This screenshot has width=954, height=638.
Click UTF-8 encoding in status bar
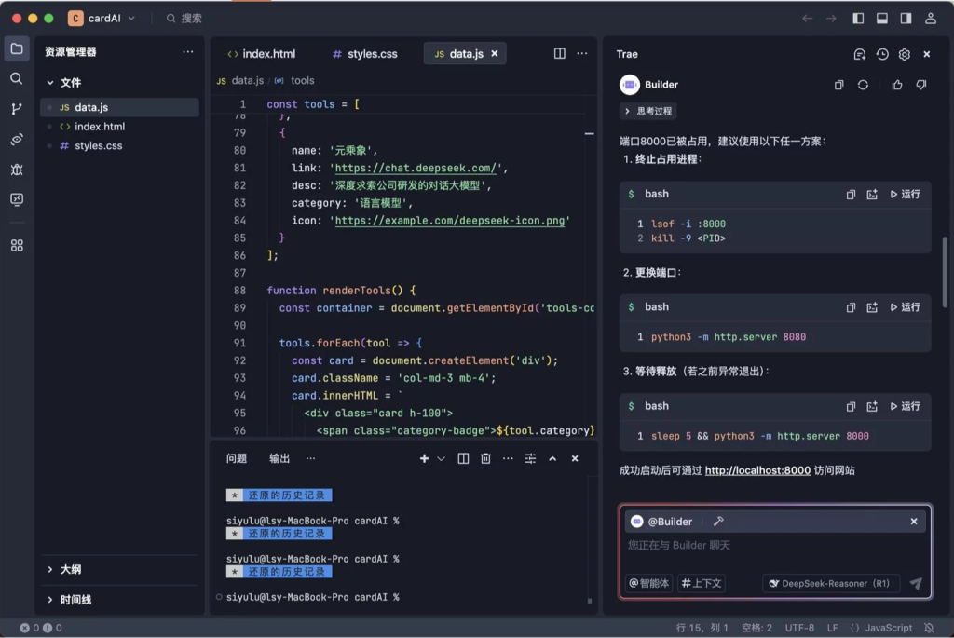(x=799, y=628)
